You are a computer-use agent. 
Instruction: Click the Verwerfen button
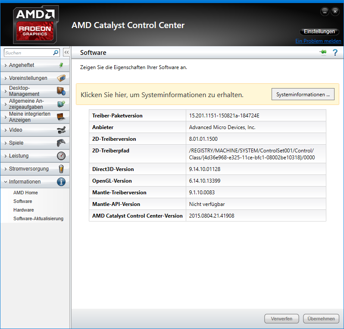(281, 319)
